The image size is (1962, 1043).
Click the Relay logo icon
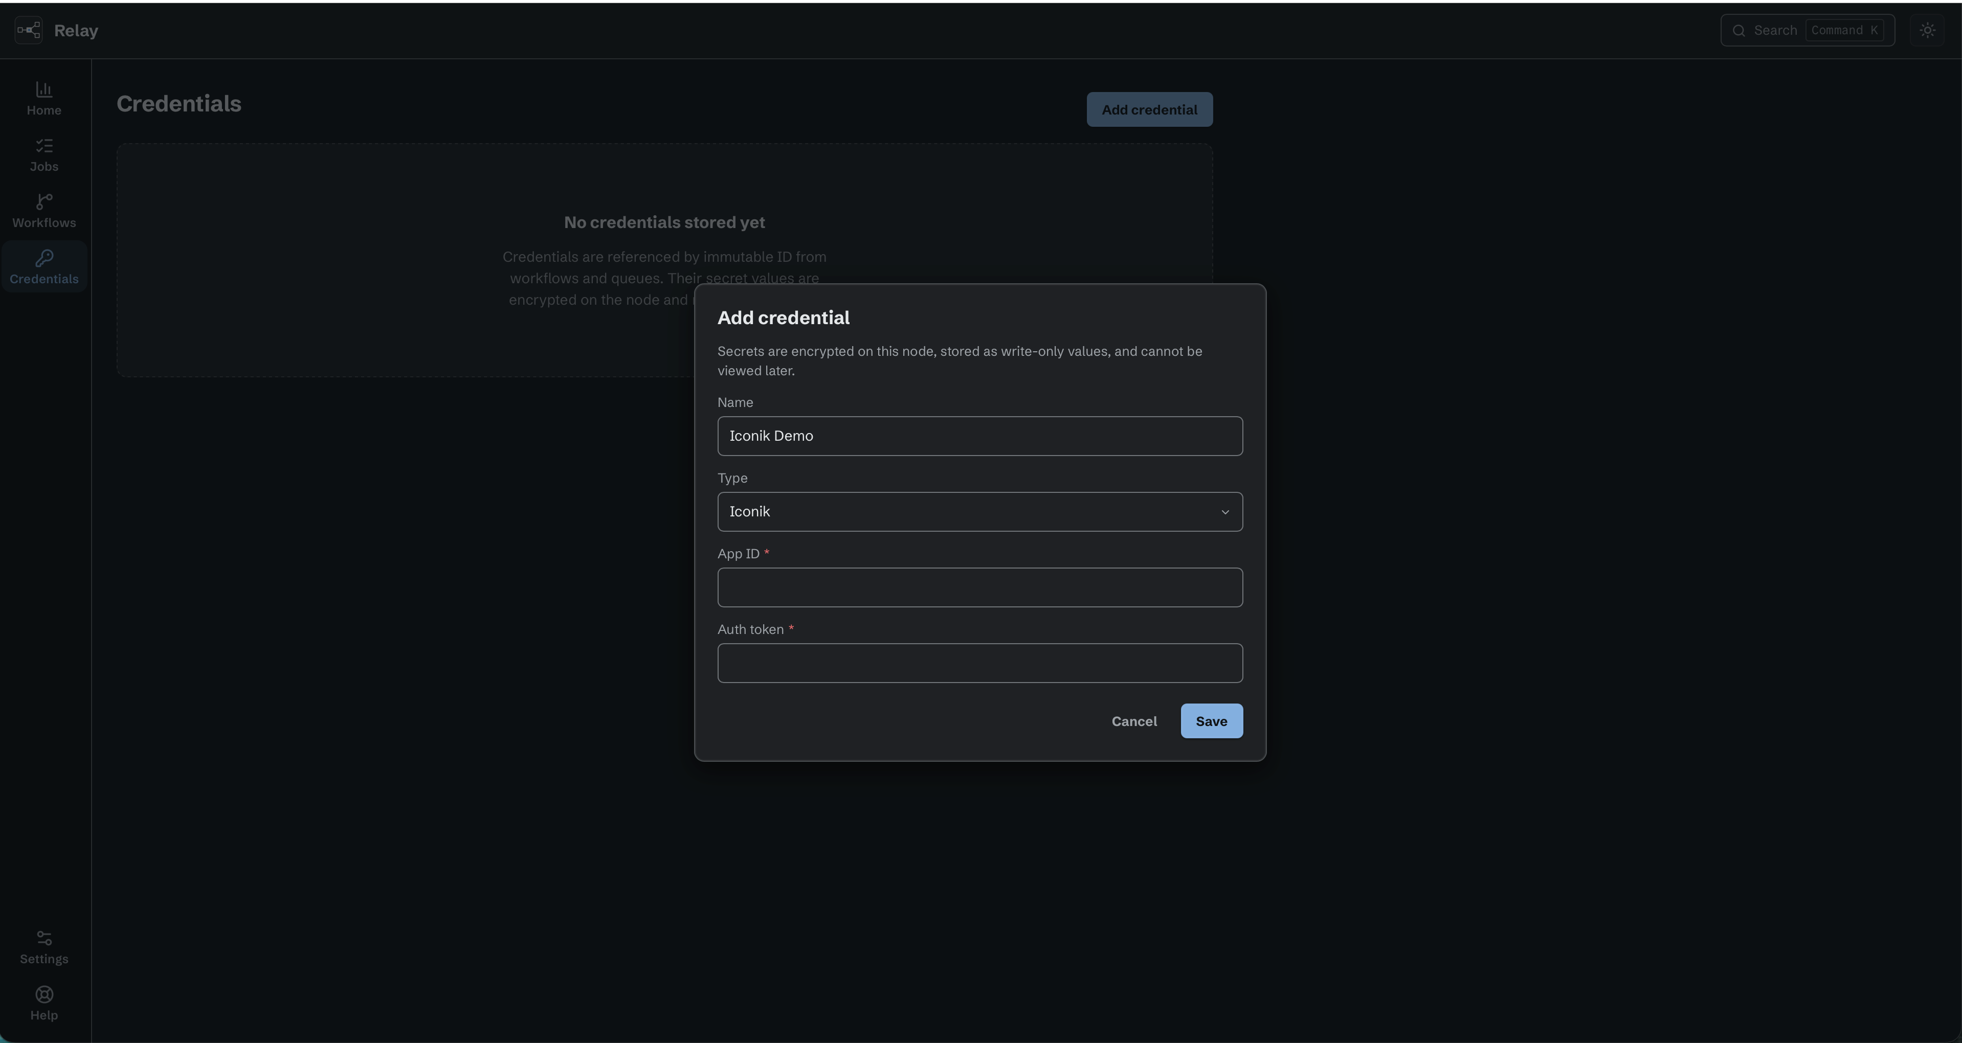click(x=29, y=31)
